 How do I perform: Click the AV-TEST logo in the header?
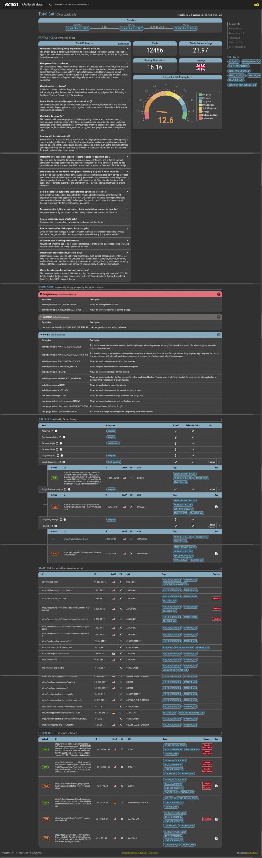click(12, 5)
